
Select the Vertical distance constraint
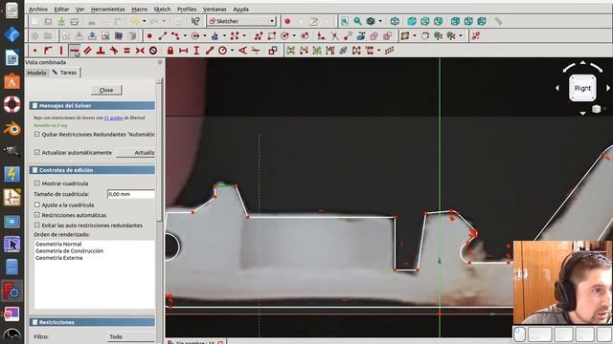coord(196,51)
